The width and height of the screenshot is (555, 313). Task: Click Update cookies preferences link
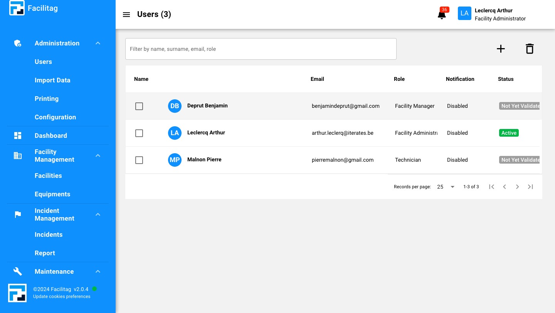(x=62, y=296)
